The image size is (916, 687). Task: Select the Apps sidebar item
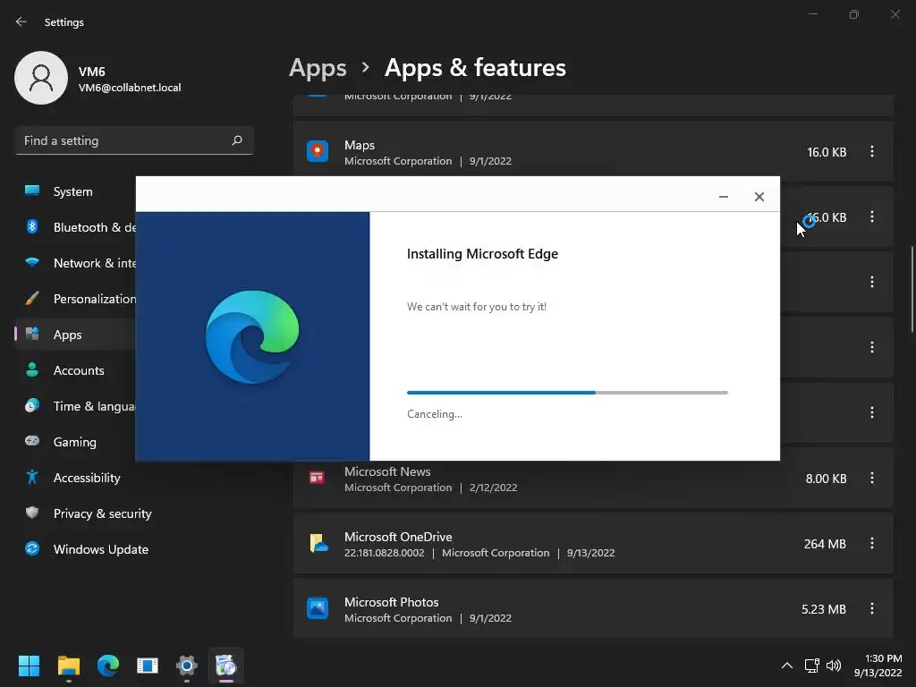tap(77, 335)
